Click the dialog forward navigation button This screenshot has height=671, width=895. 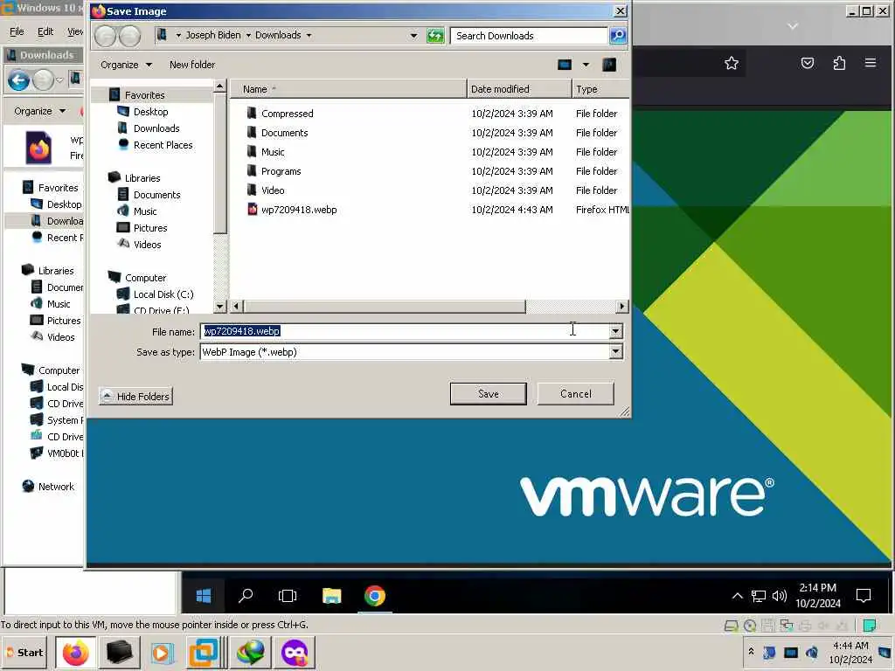pyautogui.click(x=129, y=35)
